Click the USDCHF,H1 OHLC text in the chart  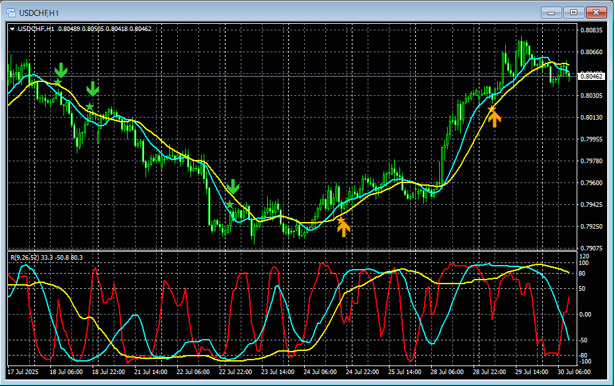tap(104, 29)
